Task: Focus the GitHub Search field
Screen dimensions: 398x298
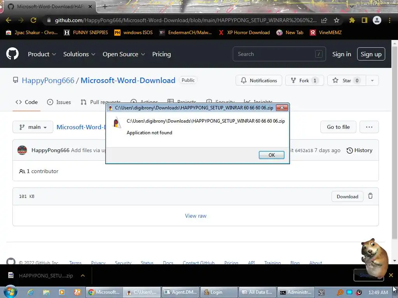Action: point(279,54)
